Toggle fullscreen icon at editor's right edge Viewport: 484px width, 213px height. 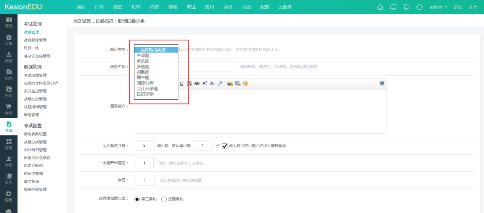[x=382, y=83]
